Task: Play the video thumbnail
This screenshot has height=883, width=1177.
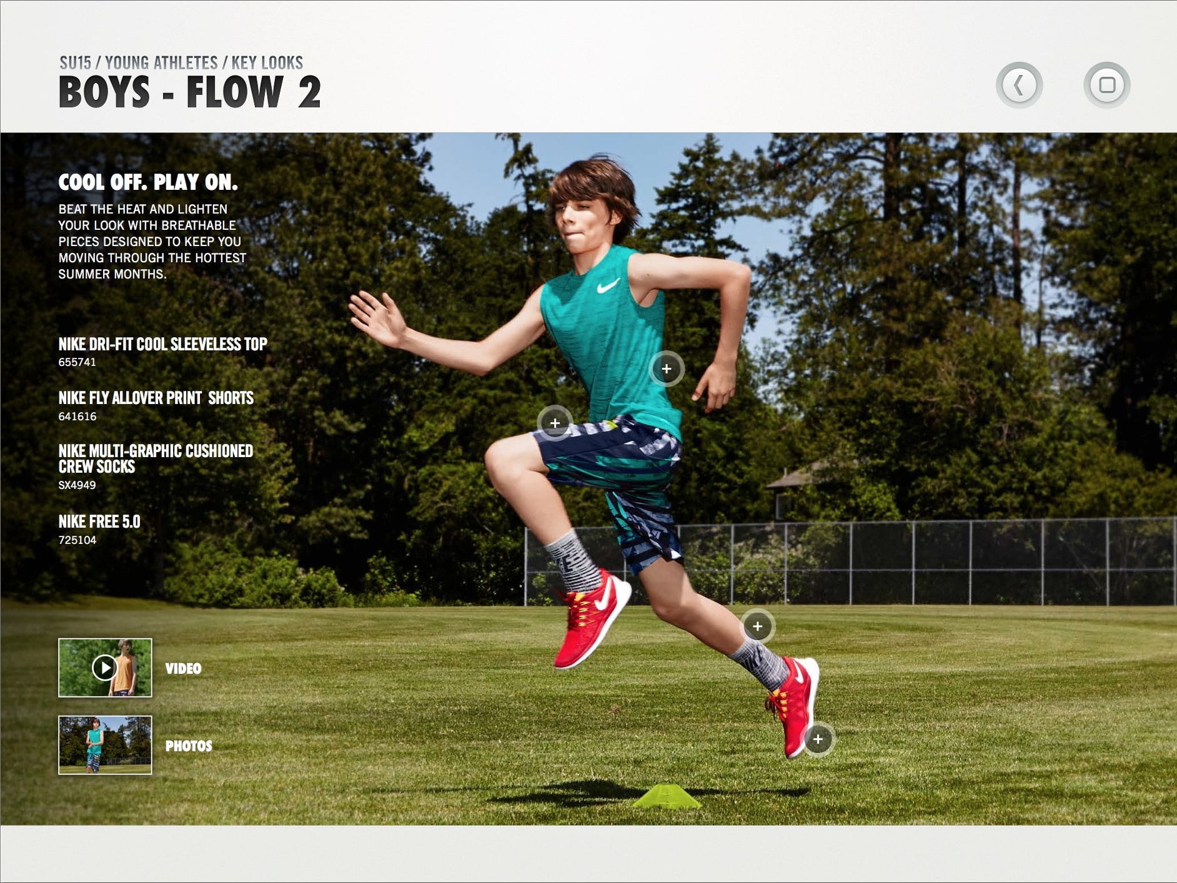Action: click(105, 668)
